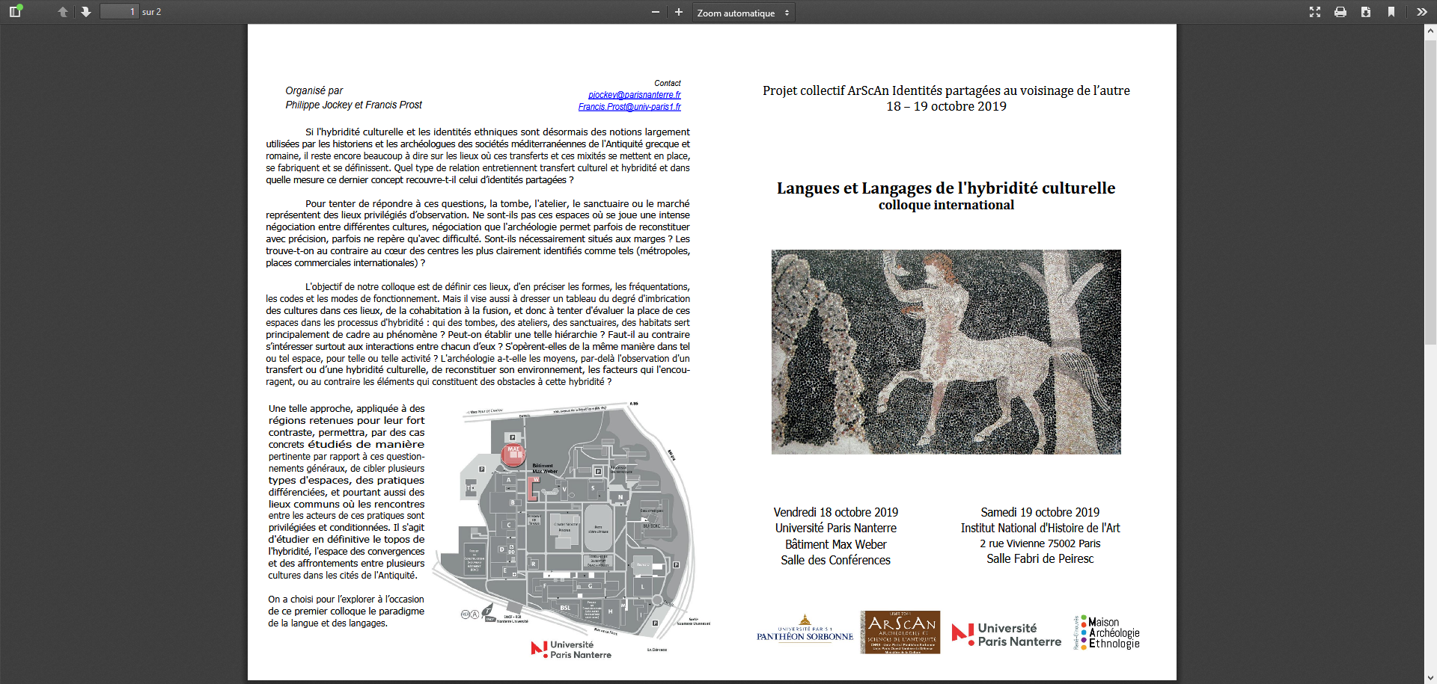The image size is (1437, 684).
Task: Click the ArScAn logo
Action: tap(900, 632)
